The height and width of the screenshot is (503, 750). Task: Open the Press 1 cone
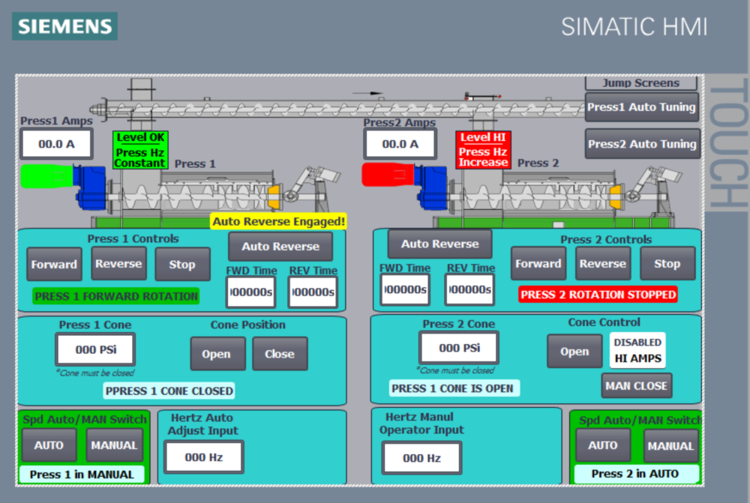[x=217, y=354]
